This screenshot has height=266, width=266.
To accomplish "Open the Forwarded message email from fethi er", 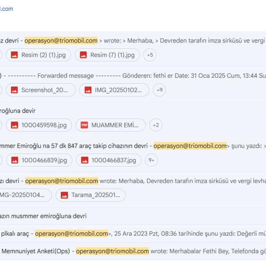I will pos(139,76).
